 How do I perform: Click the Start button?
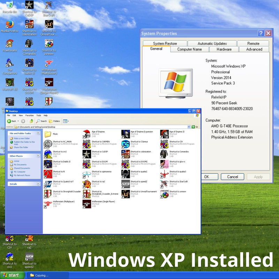(12, 275)
